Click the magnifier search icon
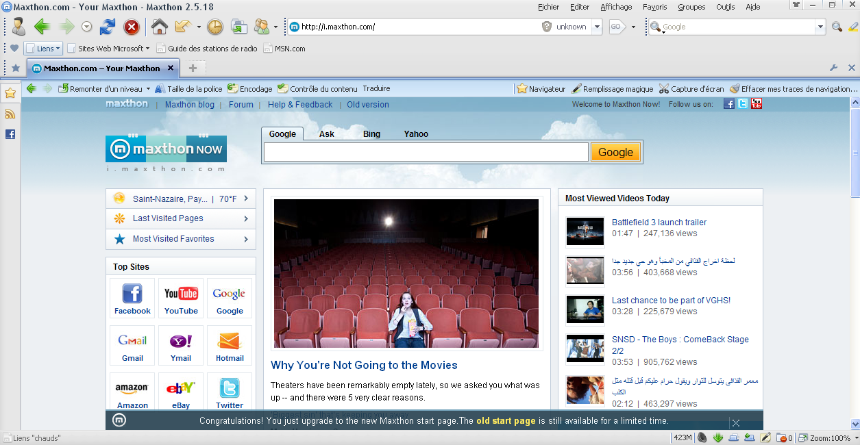Screen dimensions: 860x445 click(837, 27)
